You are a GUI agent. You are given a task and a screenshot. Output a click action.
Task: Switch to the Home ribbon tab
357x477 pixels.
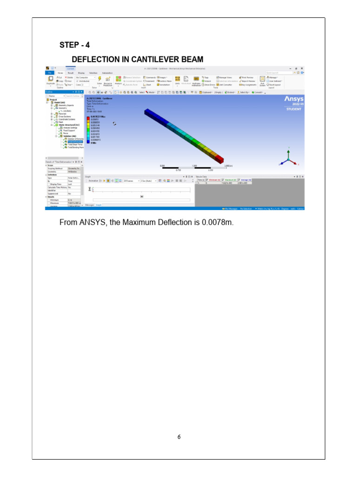click(x=60, y=73)
